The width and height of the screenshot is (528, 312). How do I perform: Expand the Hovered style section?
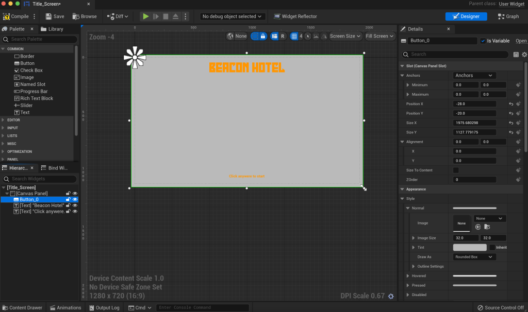(407, 276)
